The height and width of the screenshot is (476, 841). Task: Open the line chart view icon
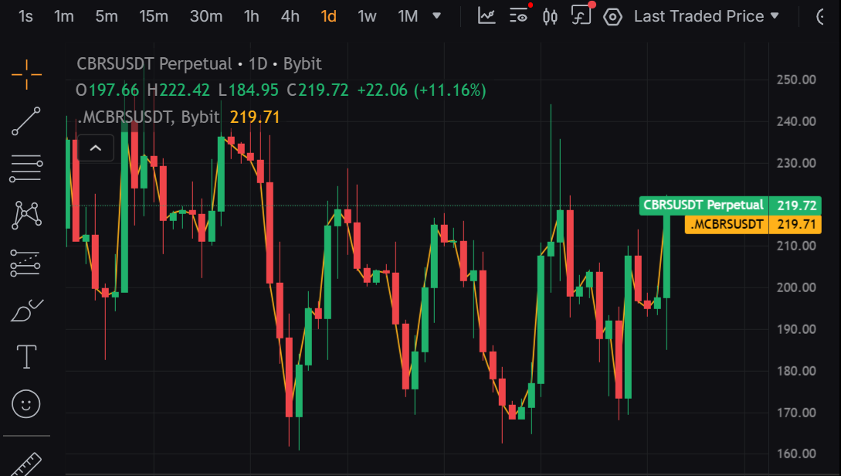[487, 16]
